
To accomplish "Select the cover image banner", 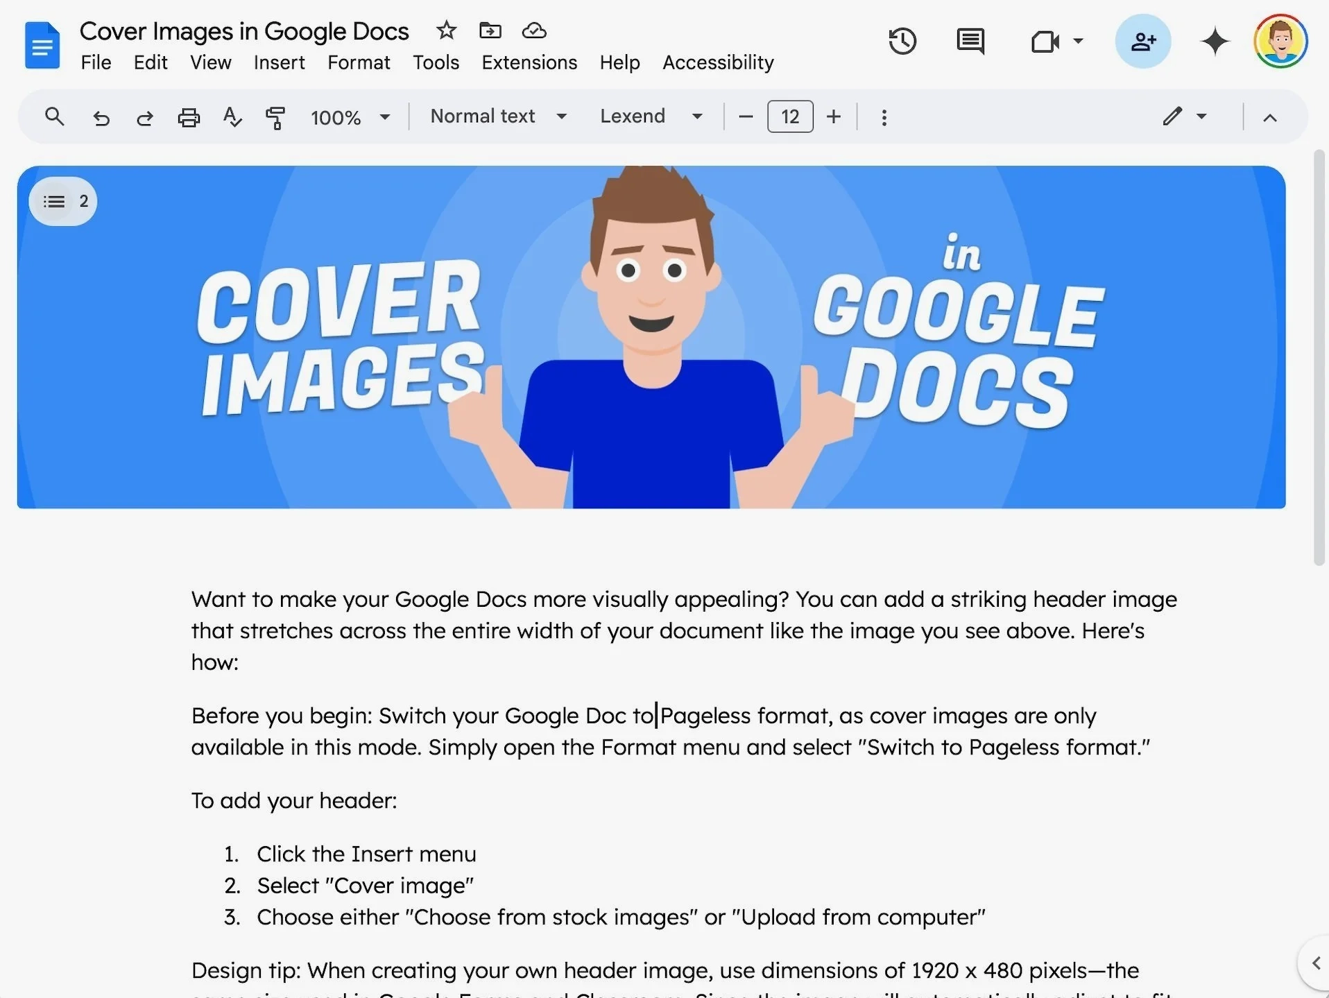I will [x=651, y=337].
